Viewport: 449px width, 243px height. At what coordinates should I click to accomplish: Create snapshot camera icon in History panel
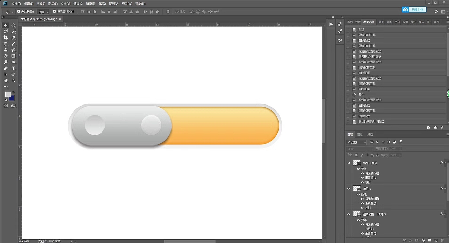tap(435, 128)
